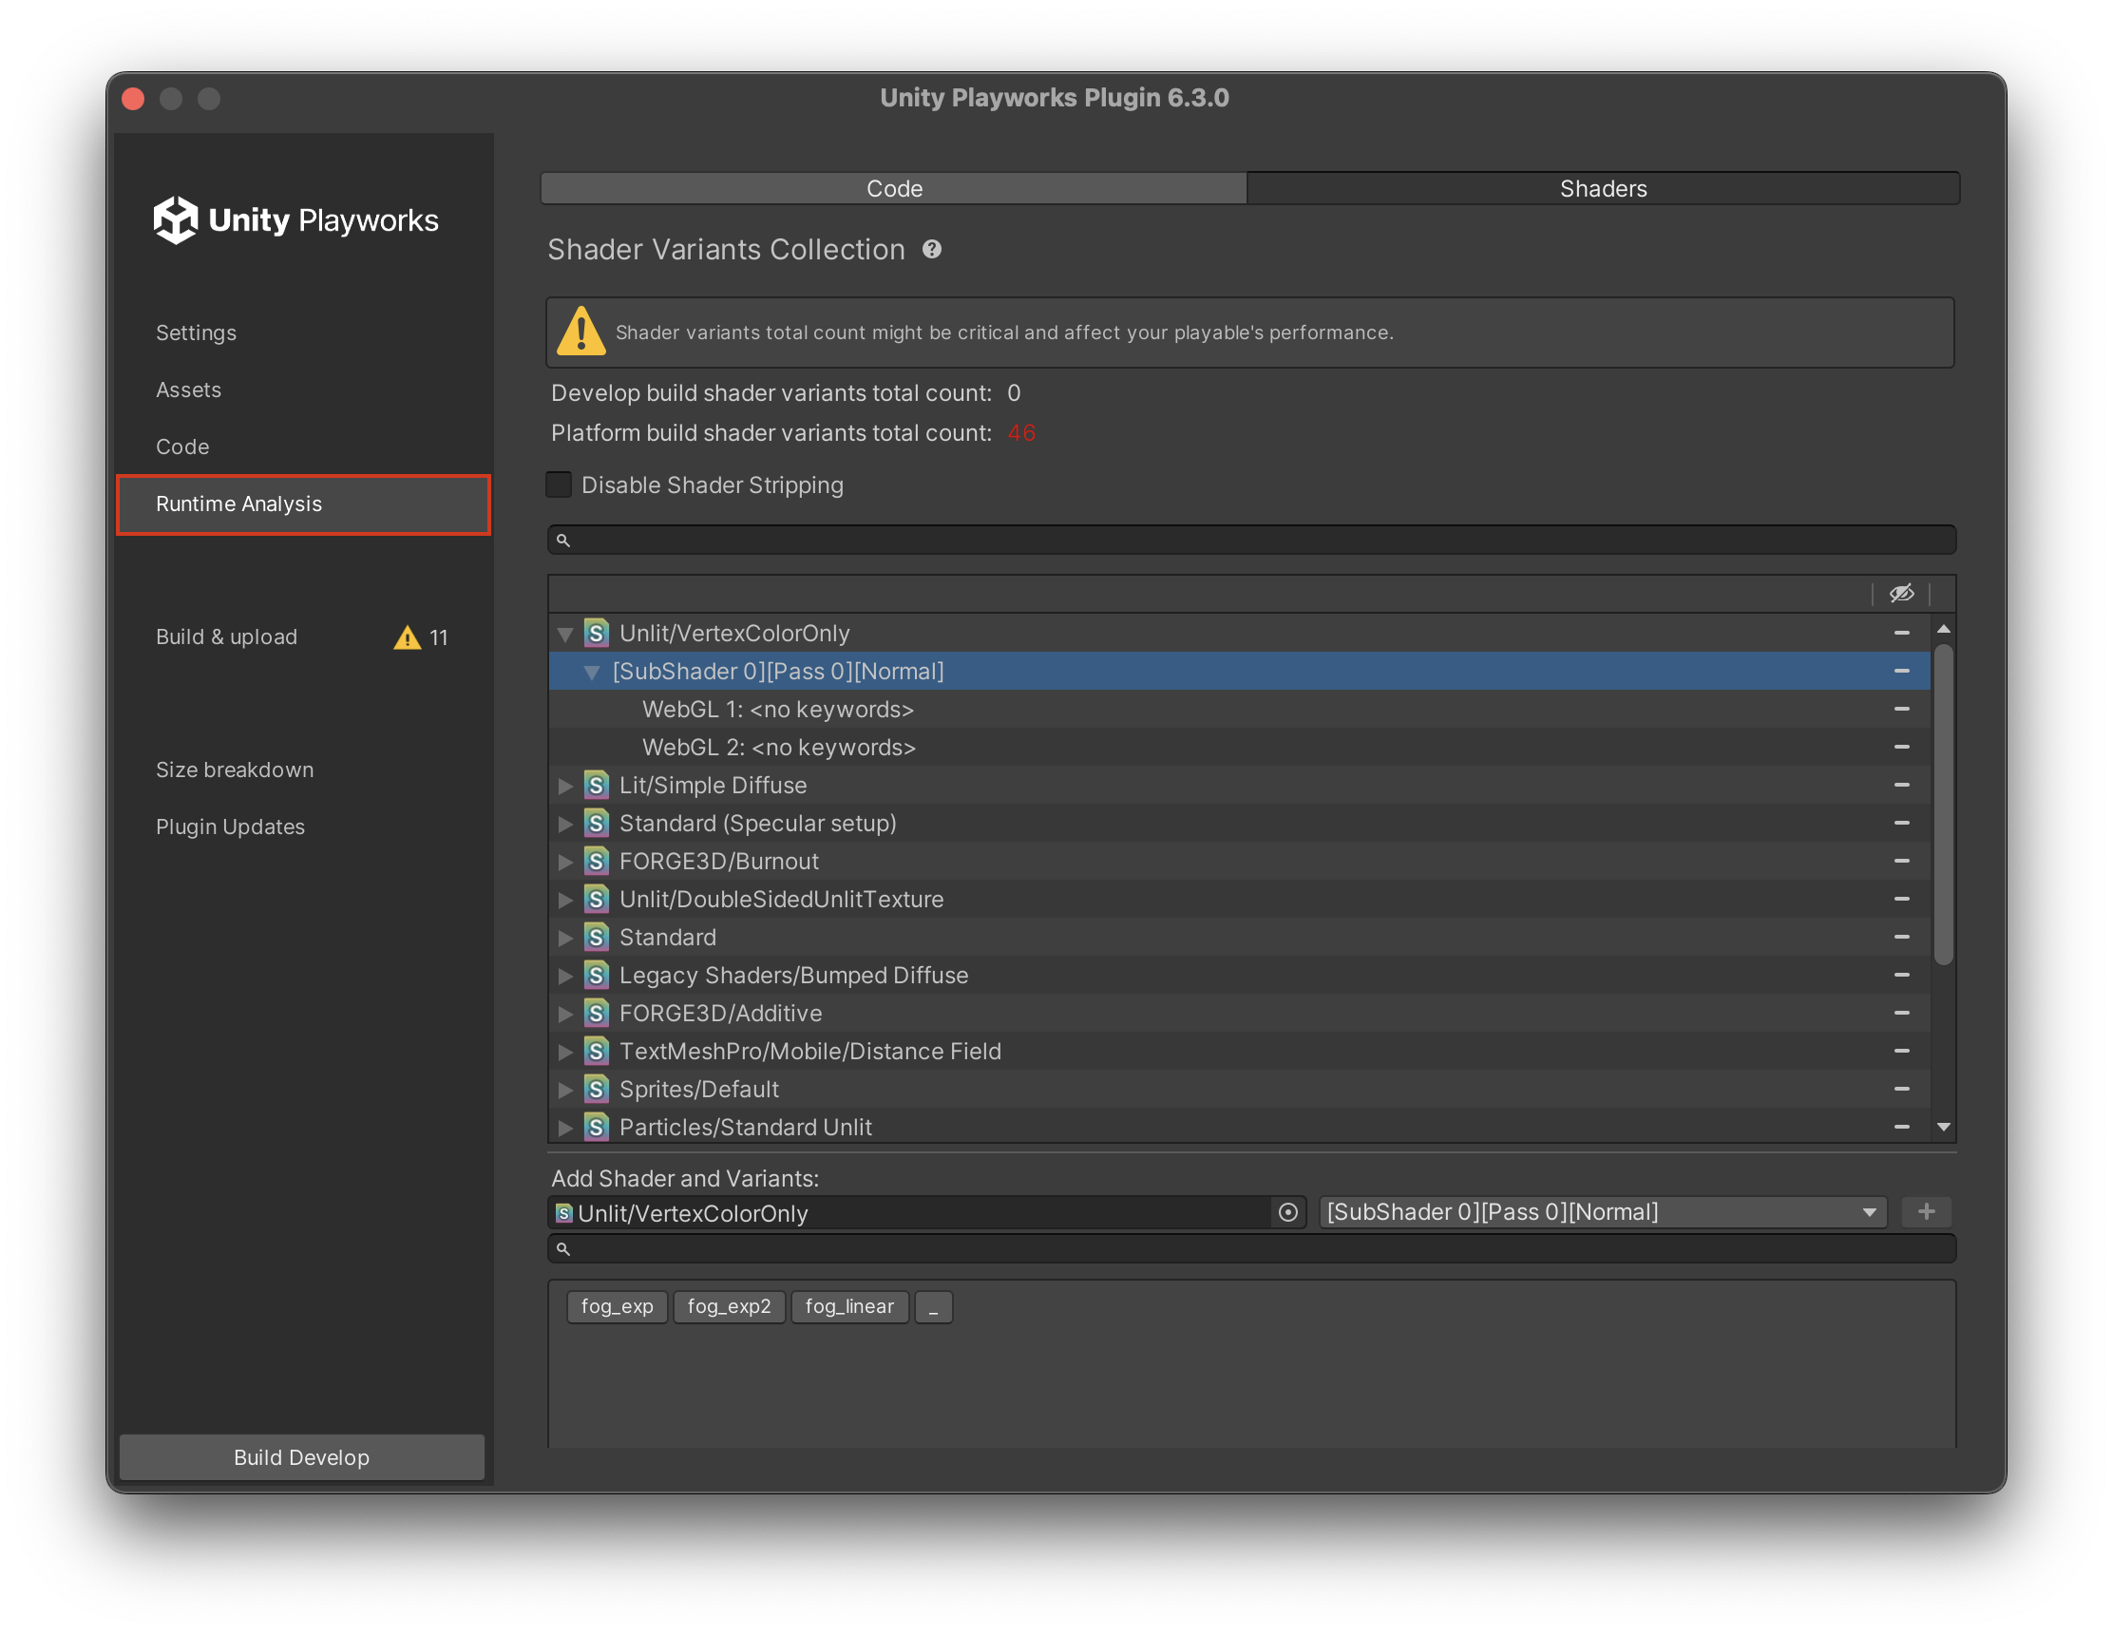Toggle the fog_exp keyword

[x=618, y=1307]
